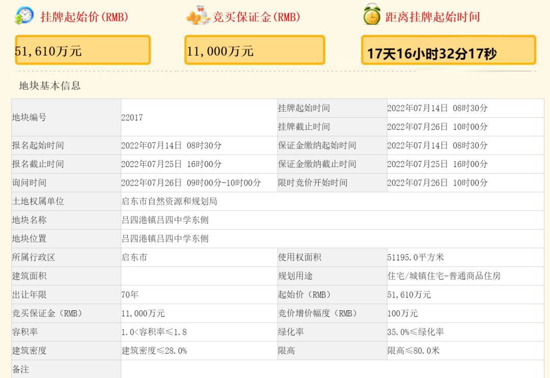The image size is (550, 378).
Task: Click 挂牌截止时间 value 2022年07月26日 10时00分
Action: (x=437, y=127)
